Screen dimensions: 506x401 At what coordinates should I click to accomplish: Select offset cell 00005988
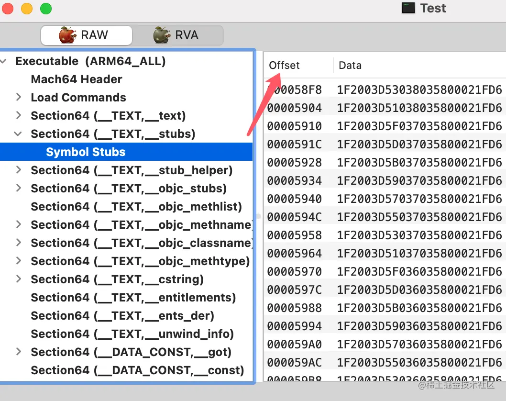(294, 308)
